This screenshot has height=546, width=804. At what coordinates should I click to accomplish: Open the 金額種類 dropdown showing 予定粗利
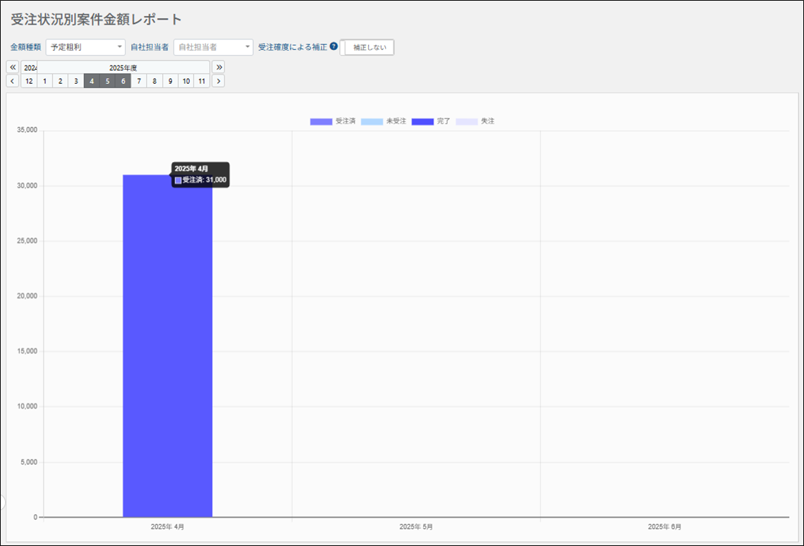pyautogui.click(x=85, y=47)
